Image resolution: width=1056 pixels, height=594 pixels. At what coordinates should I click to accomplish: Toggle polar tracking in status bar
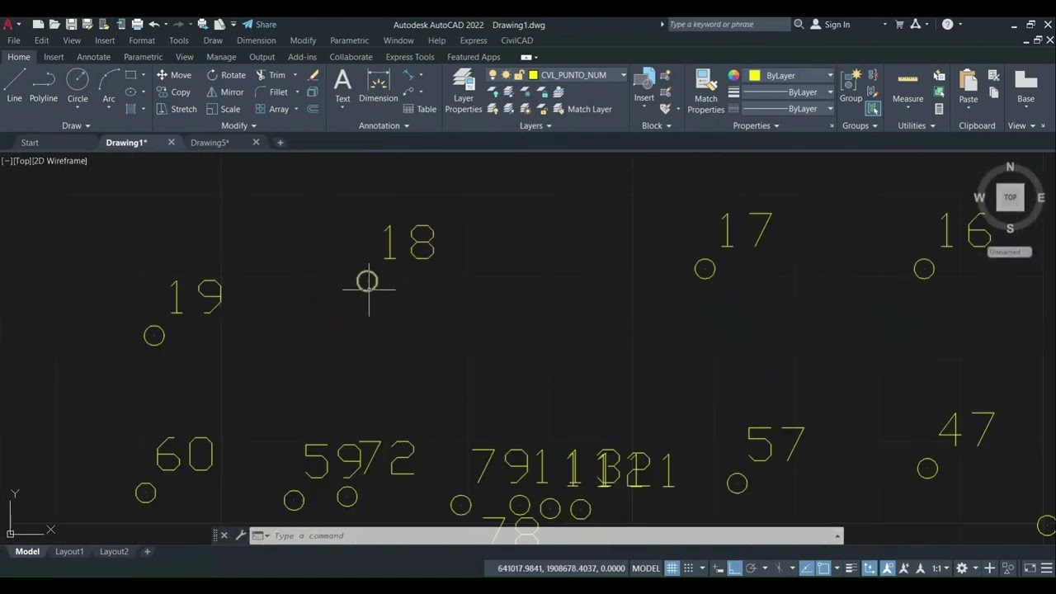point(751,568)
